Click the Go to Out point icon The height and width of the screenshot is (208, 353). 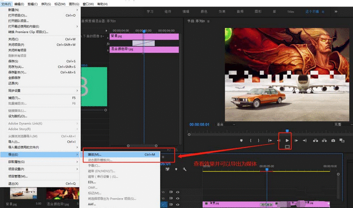tap(305, 140)
